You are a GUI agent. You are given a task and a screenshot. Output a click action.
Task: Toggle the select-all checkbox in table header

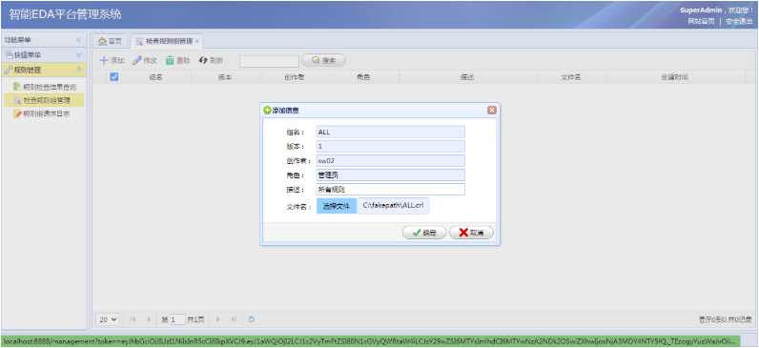click(114, 76)
